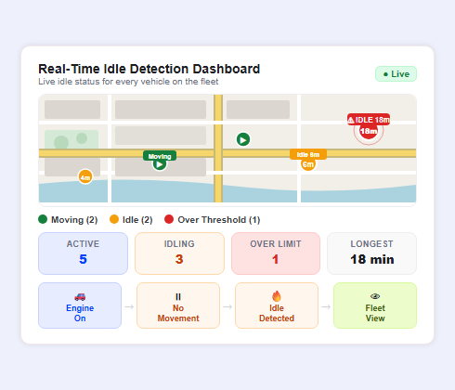455x390 pixels.
Task: Select the No Movement step card
Action: [178, 305]
